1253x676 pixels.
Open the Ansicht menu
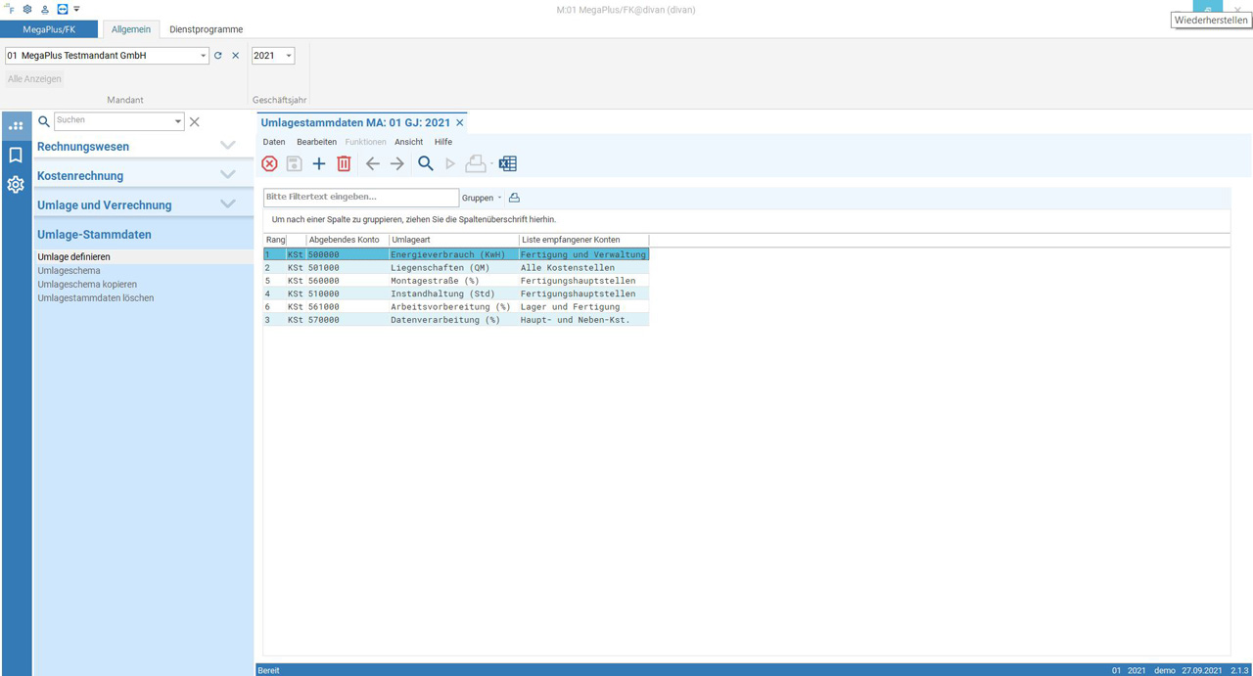click(x=409, y=142)
